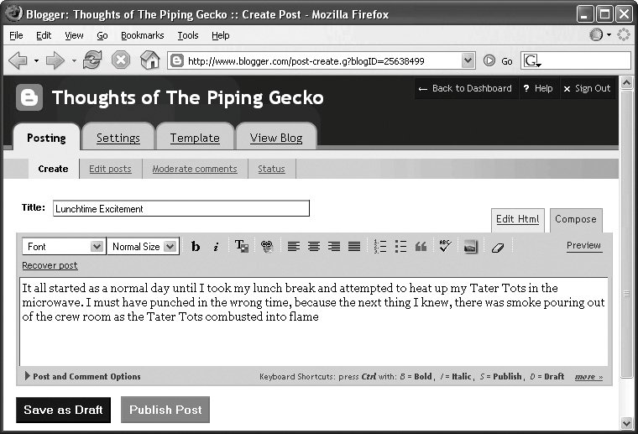Screen dimensions: 638x434
Task: Click the eraser remove-formatting icon
Action: (x=497, y=246)
